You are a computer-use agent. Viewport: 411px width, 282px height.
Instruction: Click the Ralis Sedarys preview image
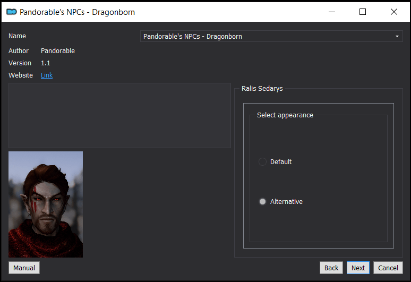click(46, 204)
